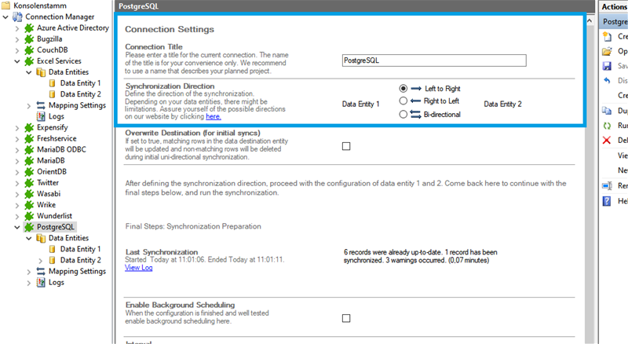The height and width of the screenshot is (344, 628).
Task: Select the Twitter connection icon in tree
Action: [30, 182]
